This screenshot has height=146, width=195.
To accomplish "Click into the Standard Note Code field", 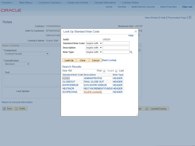I will click(x=116, y=43).
